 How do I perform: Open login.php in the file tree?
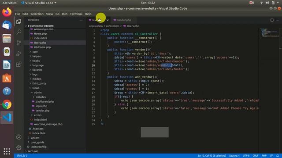41,106
